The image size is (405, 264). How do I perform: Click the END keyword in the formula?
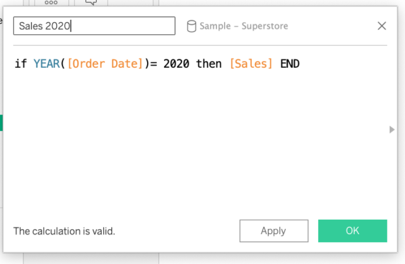tap(289, 64)
